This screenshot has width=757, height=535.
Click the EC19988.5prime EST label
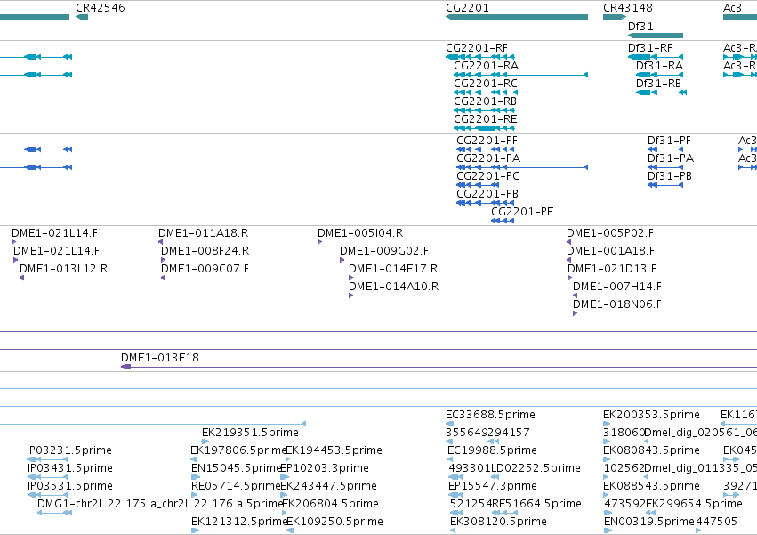coord(492,450)
